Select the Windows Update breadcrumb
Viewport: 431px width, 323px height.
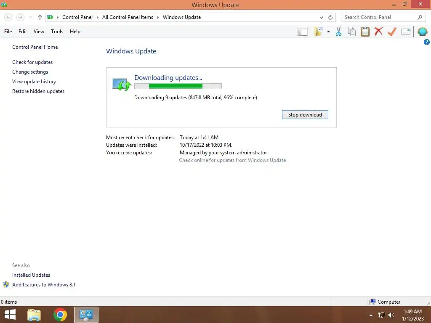pos(182,17)
